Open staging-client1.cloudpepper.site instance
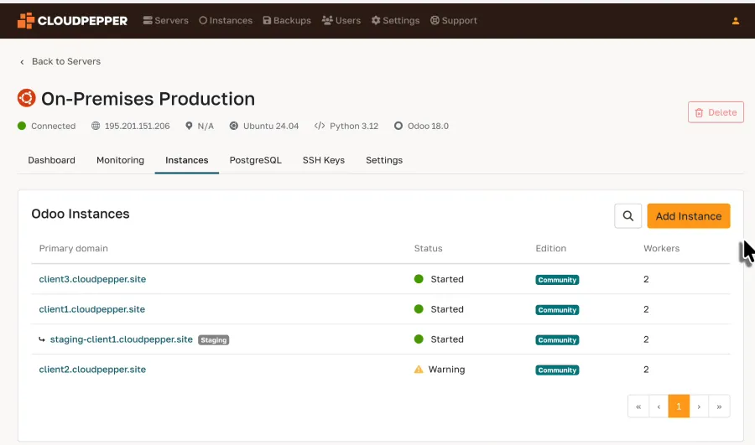Image resolution: width=755 pixels, height=445 pixels. click(122, 339)
